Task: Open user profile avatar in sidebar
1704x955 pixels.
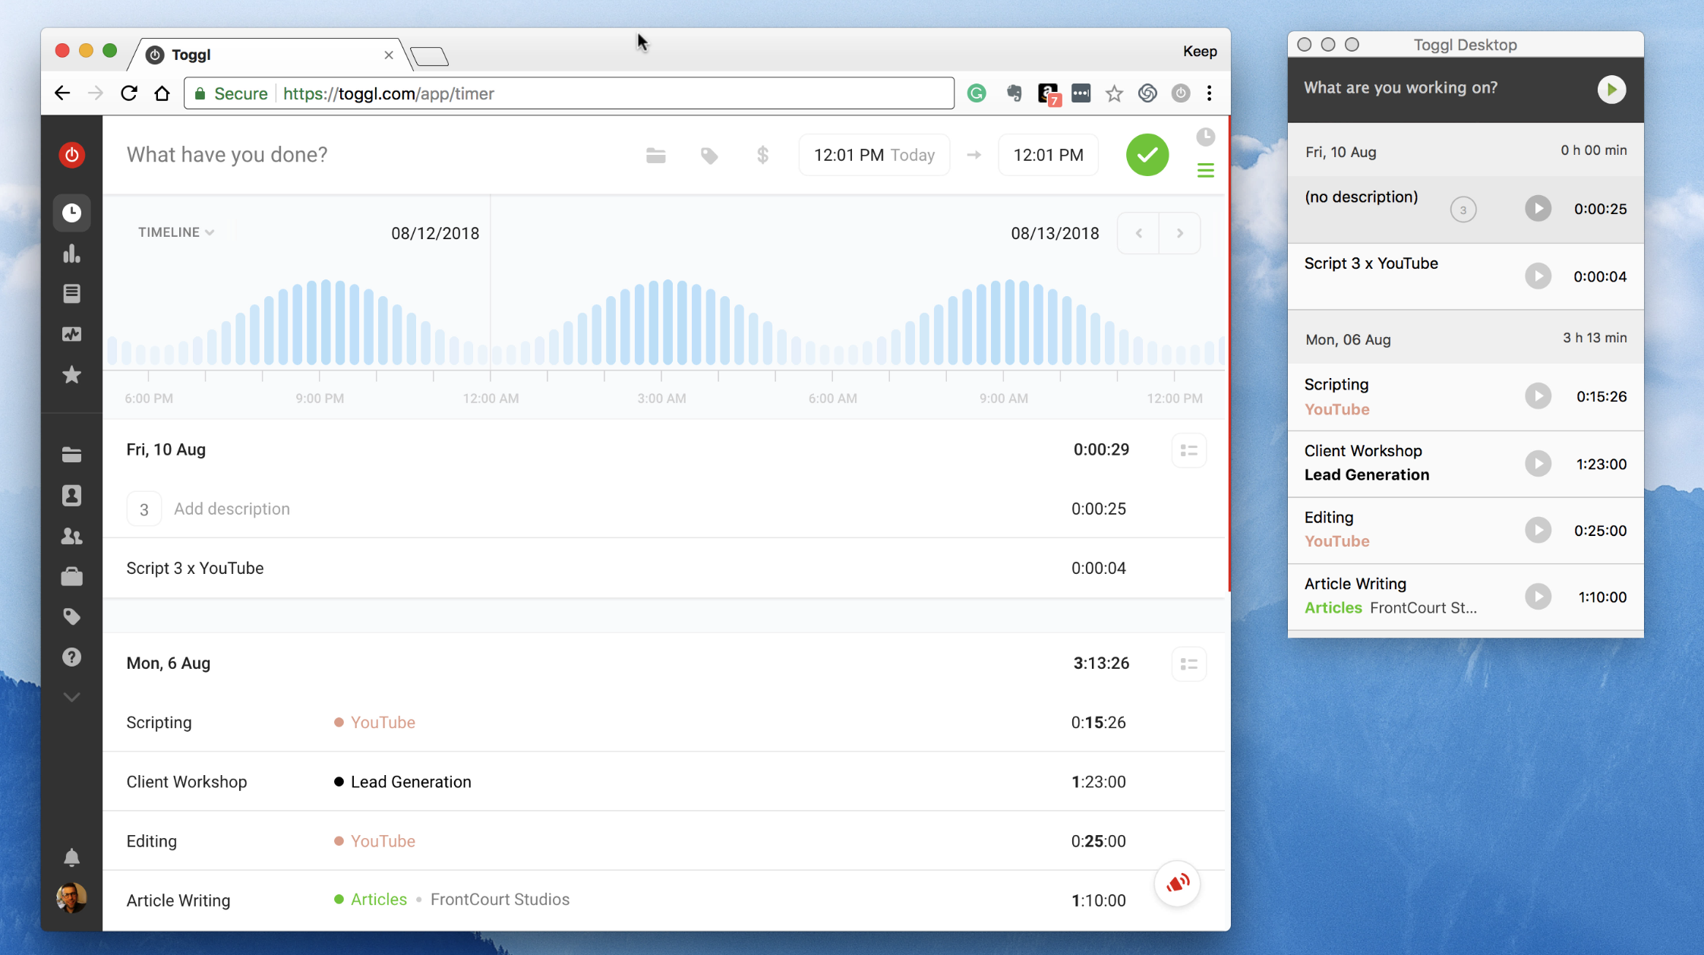Action: click(x=72, y=898)
